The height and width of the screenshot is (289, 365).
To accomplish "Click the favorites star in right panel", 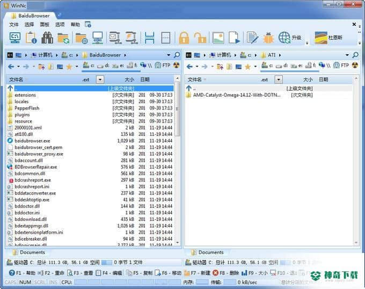I will pos(247,67).
